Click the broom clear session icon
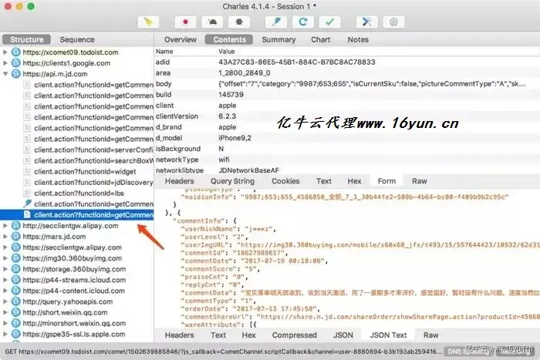The height and width of the screenshot is (360, 540). click(x=148, y=22)
